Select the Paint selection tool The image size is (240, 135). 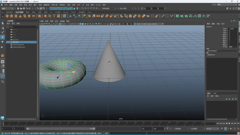(3, 32)
